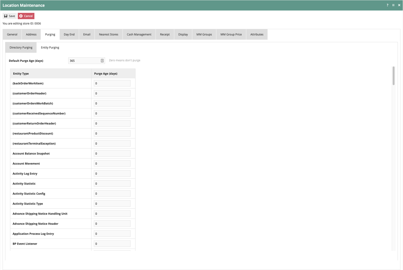Image resolution: width=403 pixels, height=270 pixels.
Task: Cancel editing the store
Action: pos(26,16)
